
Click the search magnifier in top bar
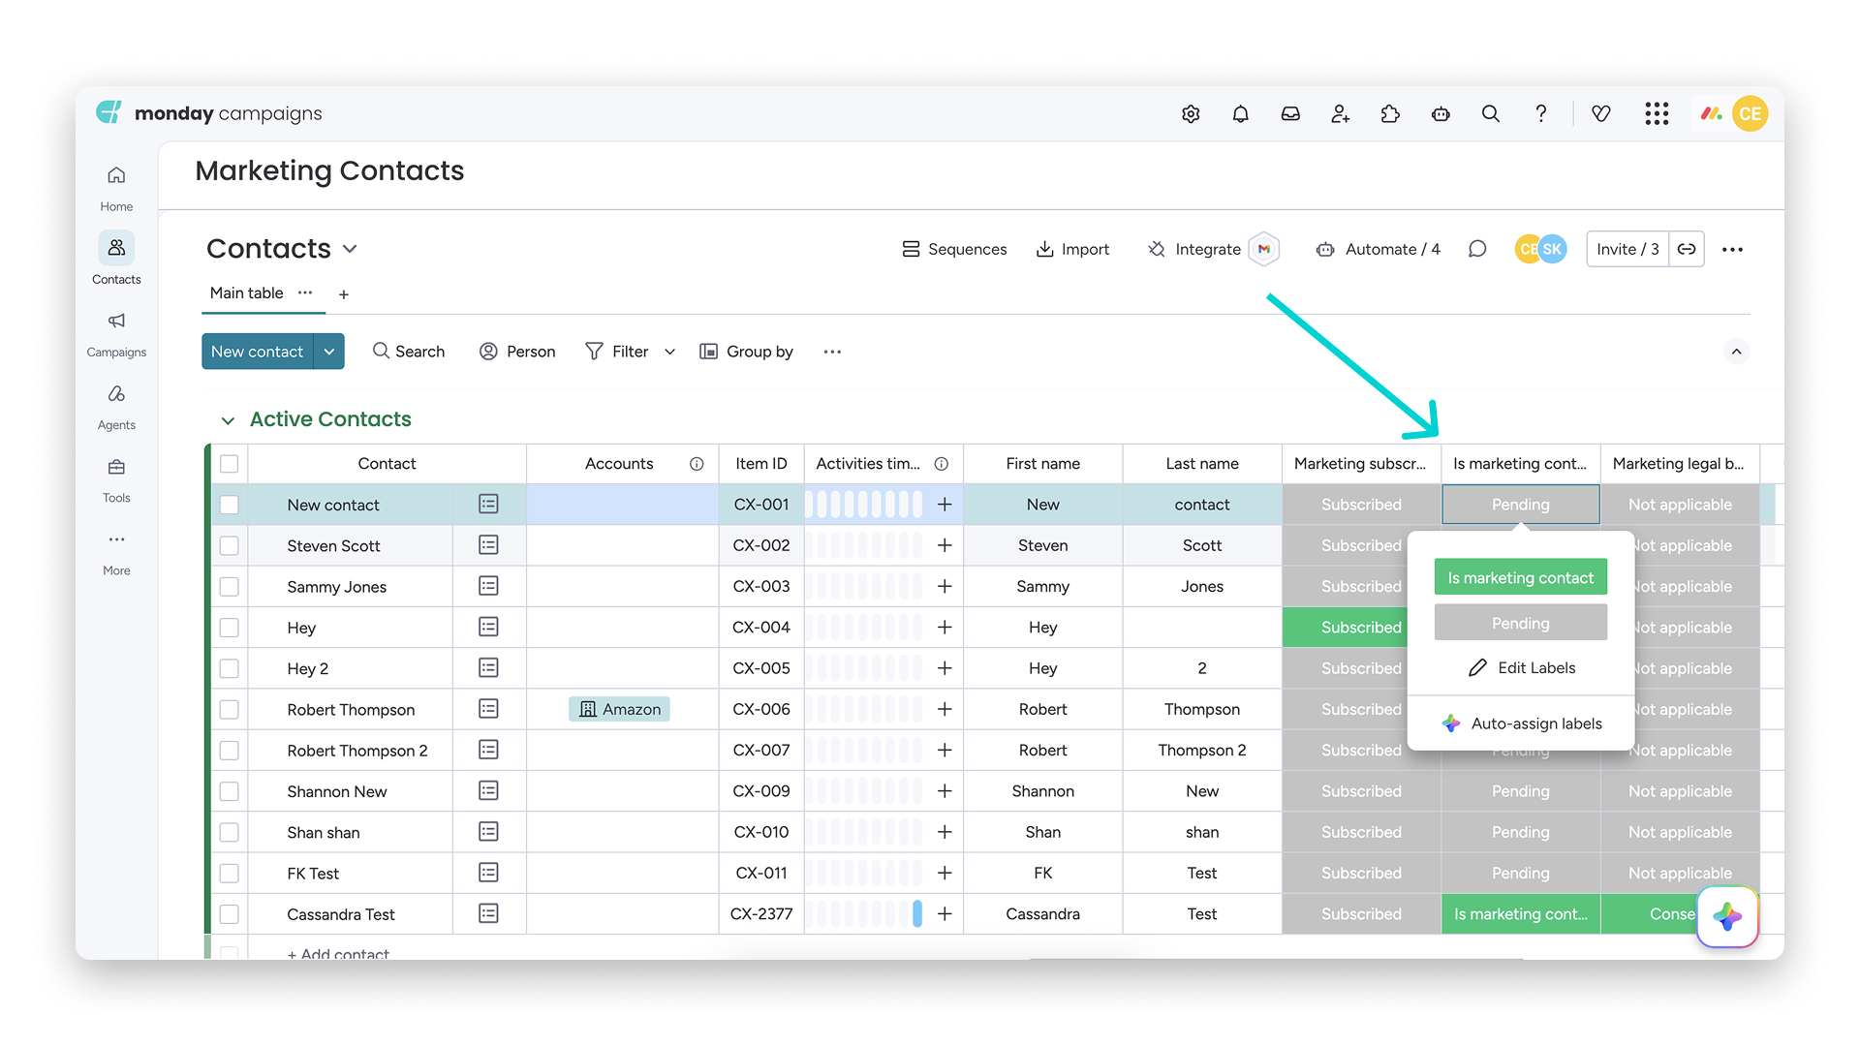pos(1491,114)
